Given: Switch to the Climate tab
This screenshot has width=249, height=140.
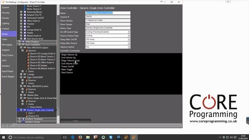Looking at the screenshot, I should point(9,18).
